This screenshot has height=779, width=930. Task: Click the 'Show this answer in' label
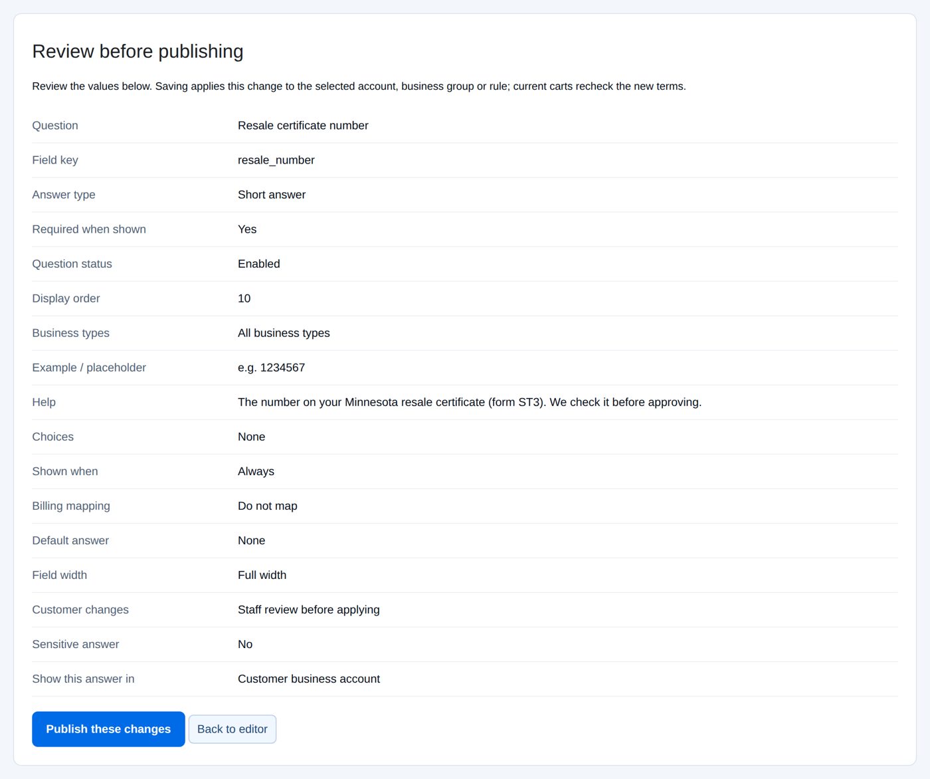click(x=83, y=679)
